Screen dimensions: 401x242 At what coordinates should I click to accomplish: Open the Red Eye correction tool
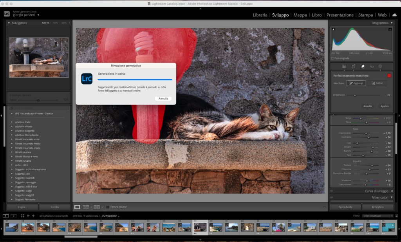(372, 67)
